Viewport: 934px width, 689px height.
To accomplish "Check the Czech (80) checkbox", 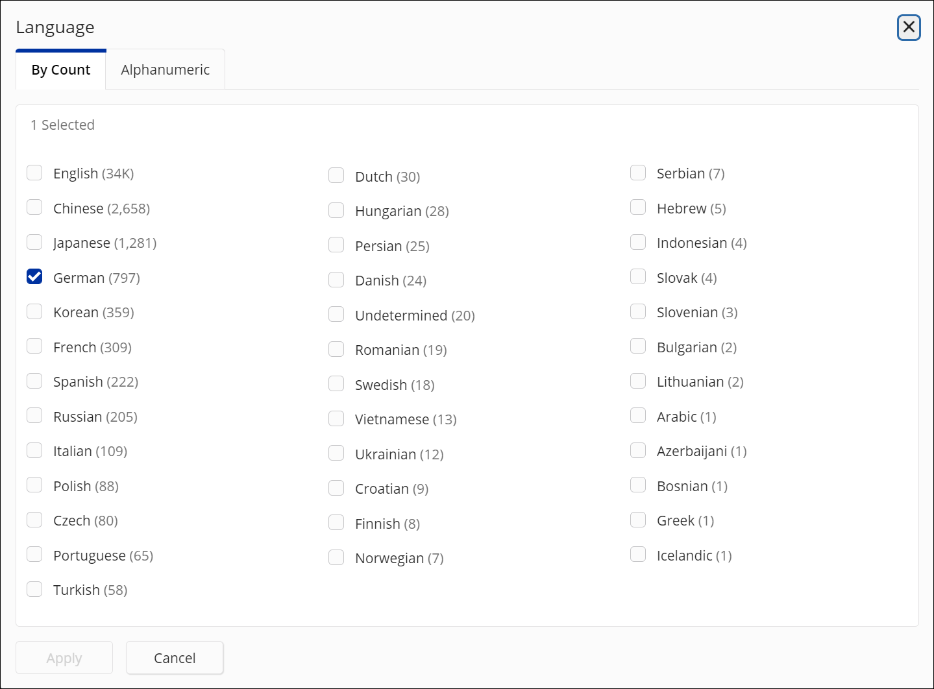I will (34, 520).
